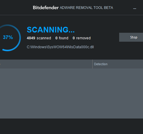This screenshot has height=134, width=143.
Task: Click the empty results area under Detection
Action: point(118,93)
